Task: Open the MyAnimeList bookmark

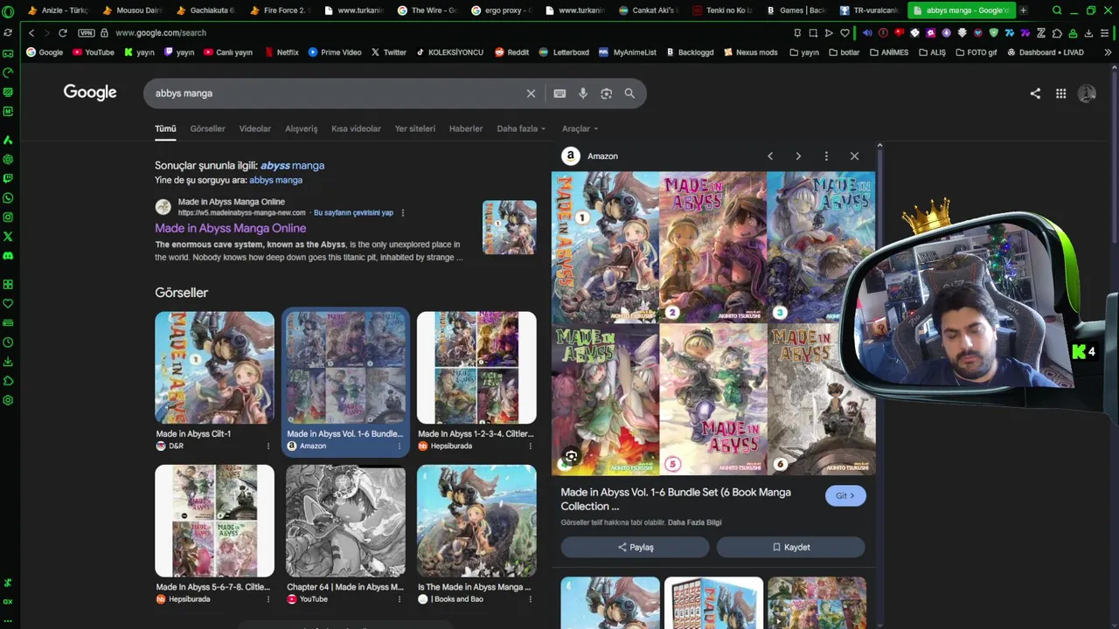Action: coord(627,52)
